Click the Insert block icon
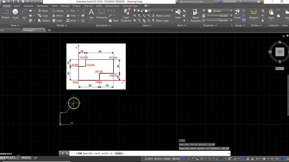 point(178,14)
